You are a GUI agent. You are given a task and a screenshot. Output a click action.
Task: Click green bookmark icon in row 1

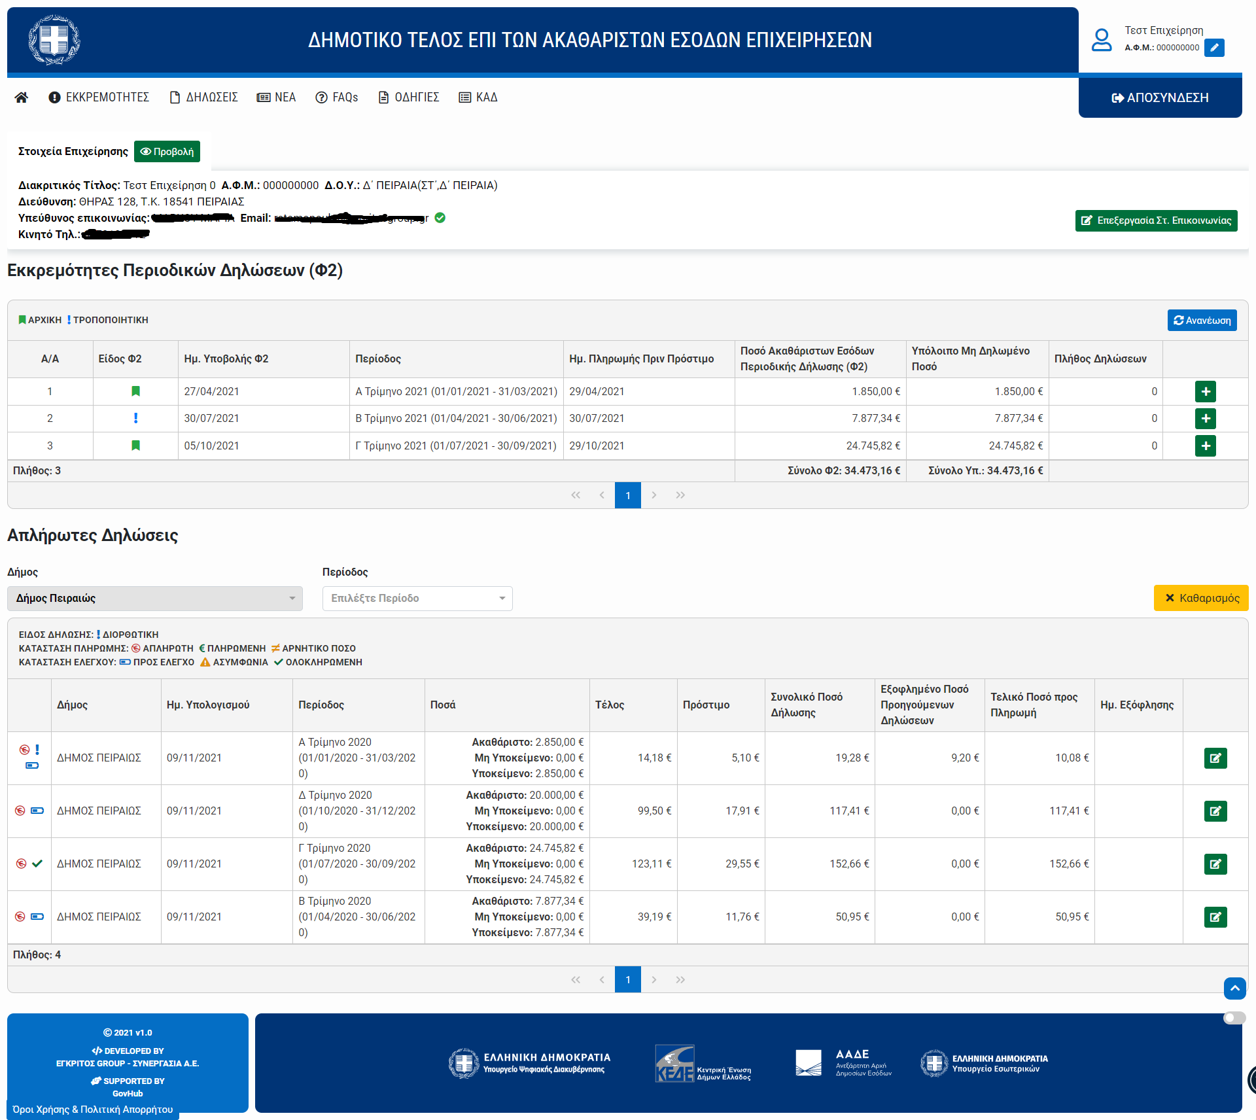click(x=135, y=391)
